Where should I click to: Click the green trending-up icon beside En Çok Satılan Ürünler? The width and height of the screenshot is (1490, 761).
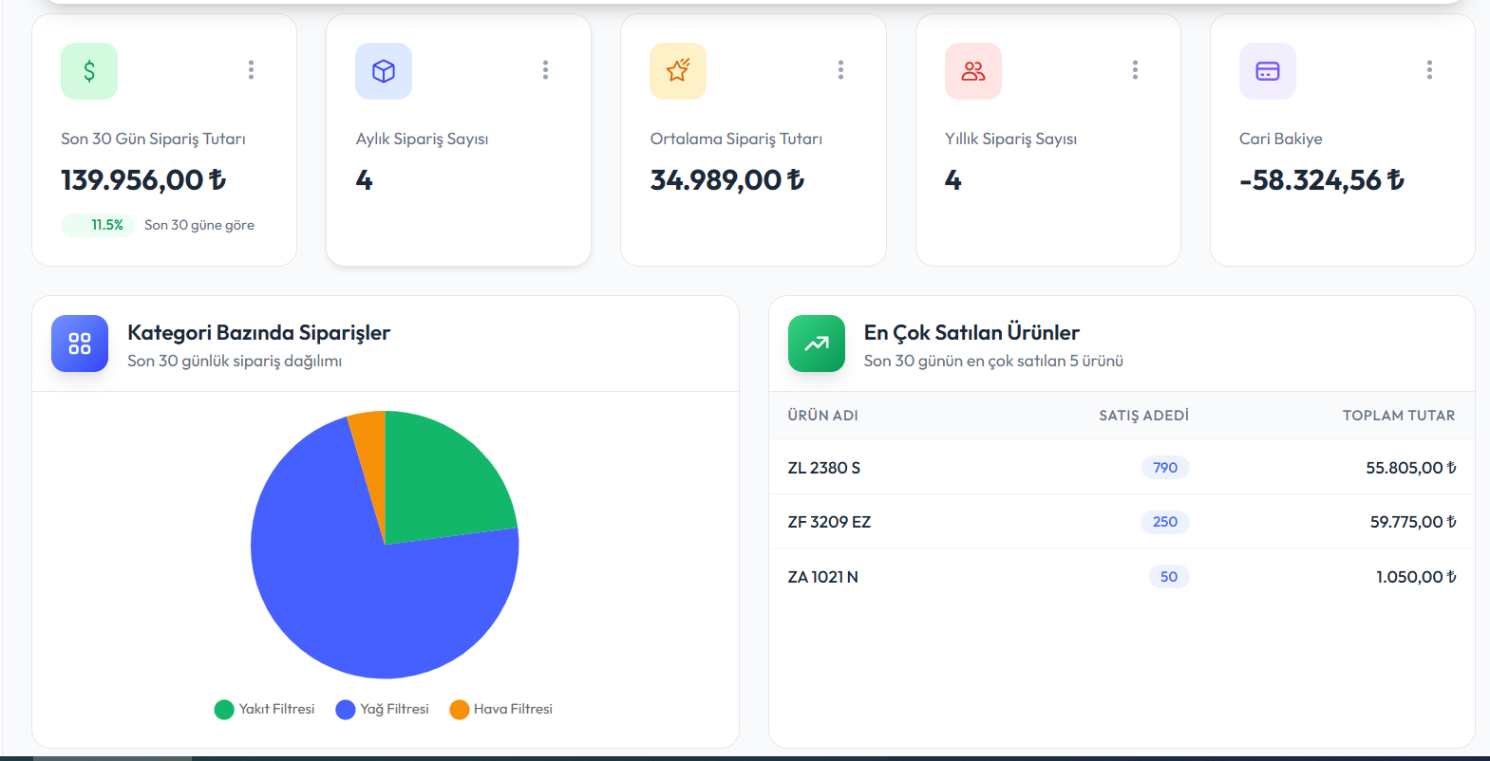(817, 343)
